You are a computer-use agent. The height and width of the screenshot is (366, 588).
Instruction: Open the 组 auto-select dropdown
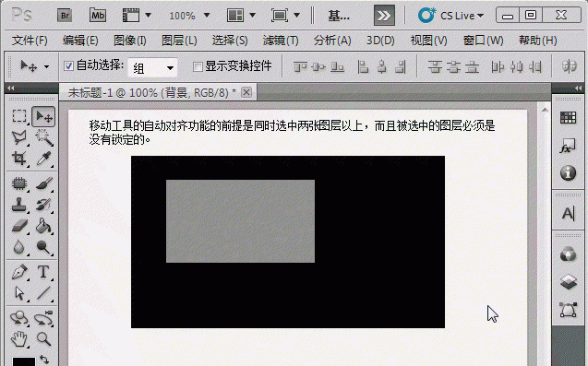[152, 68]
